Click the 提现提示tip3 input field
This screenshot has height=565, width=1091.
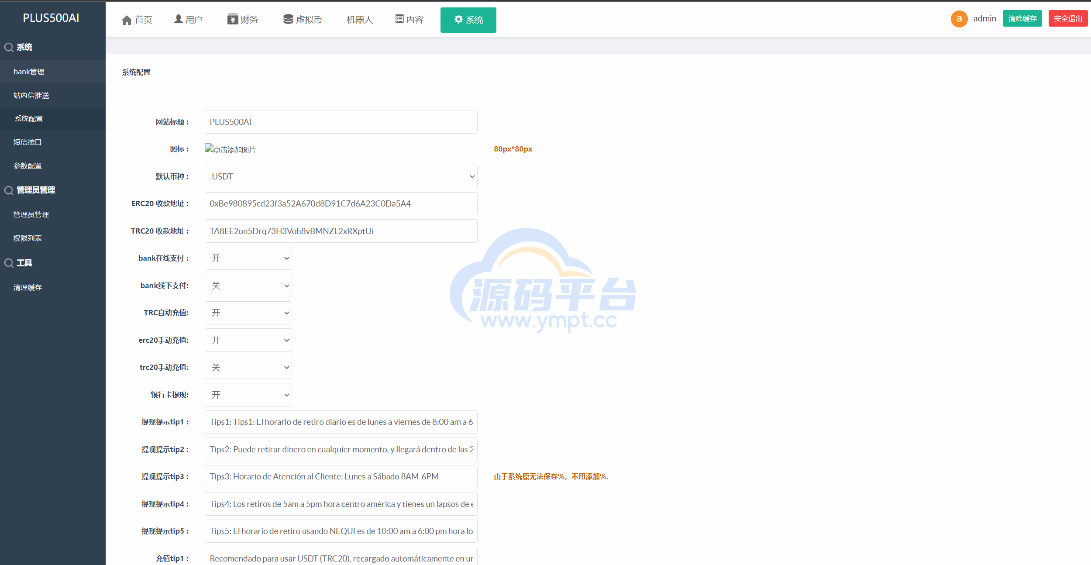tap(341, 476)
